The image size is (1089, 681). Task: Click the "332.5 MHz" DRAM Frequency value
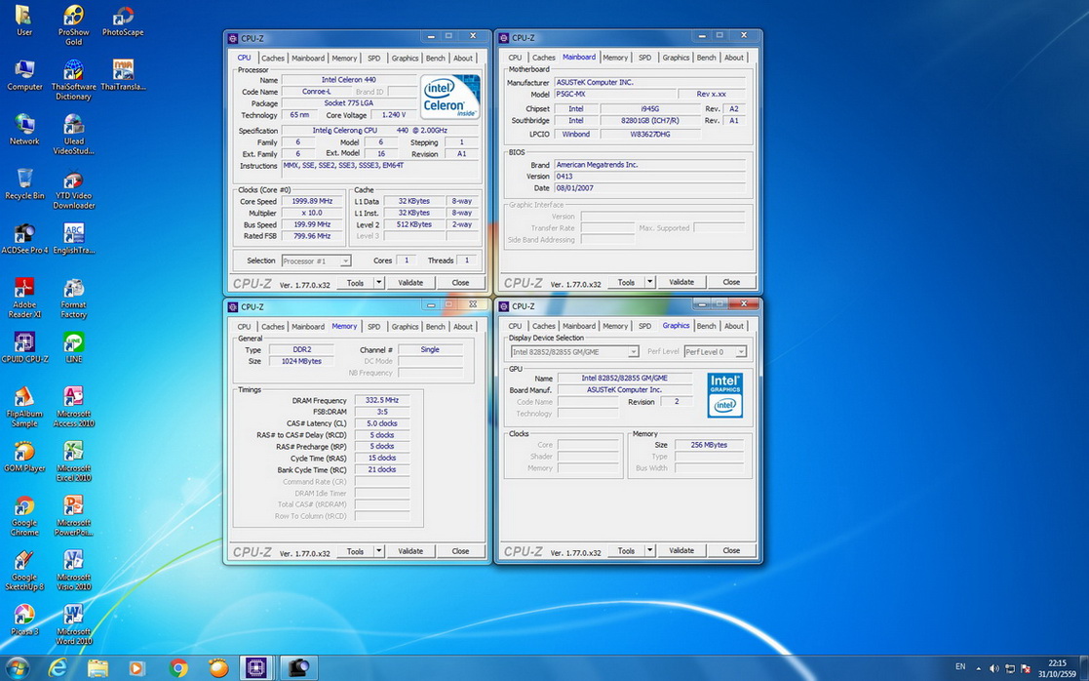click(x=382, y=400)
